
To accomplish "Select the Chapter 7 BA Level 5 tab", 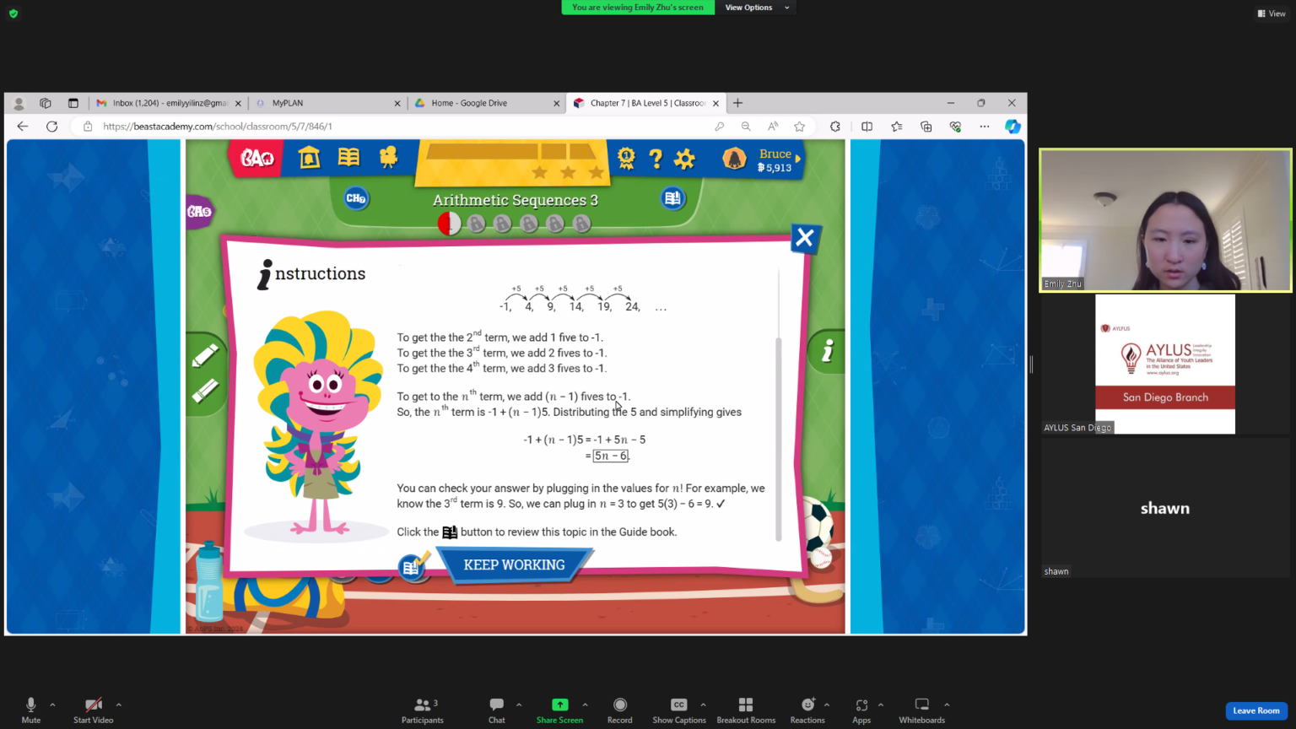I will 646,103.
